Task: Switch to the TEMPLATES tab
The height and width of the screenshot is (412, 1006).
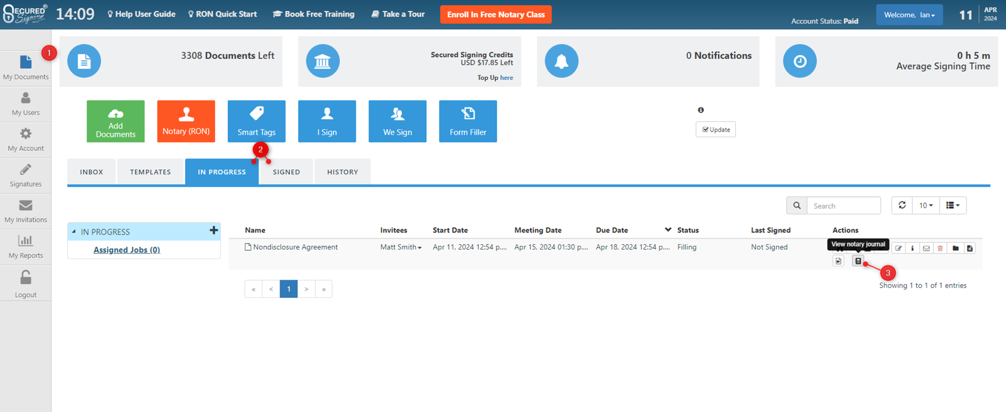Action: click(150, 172)
